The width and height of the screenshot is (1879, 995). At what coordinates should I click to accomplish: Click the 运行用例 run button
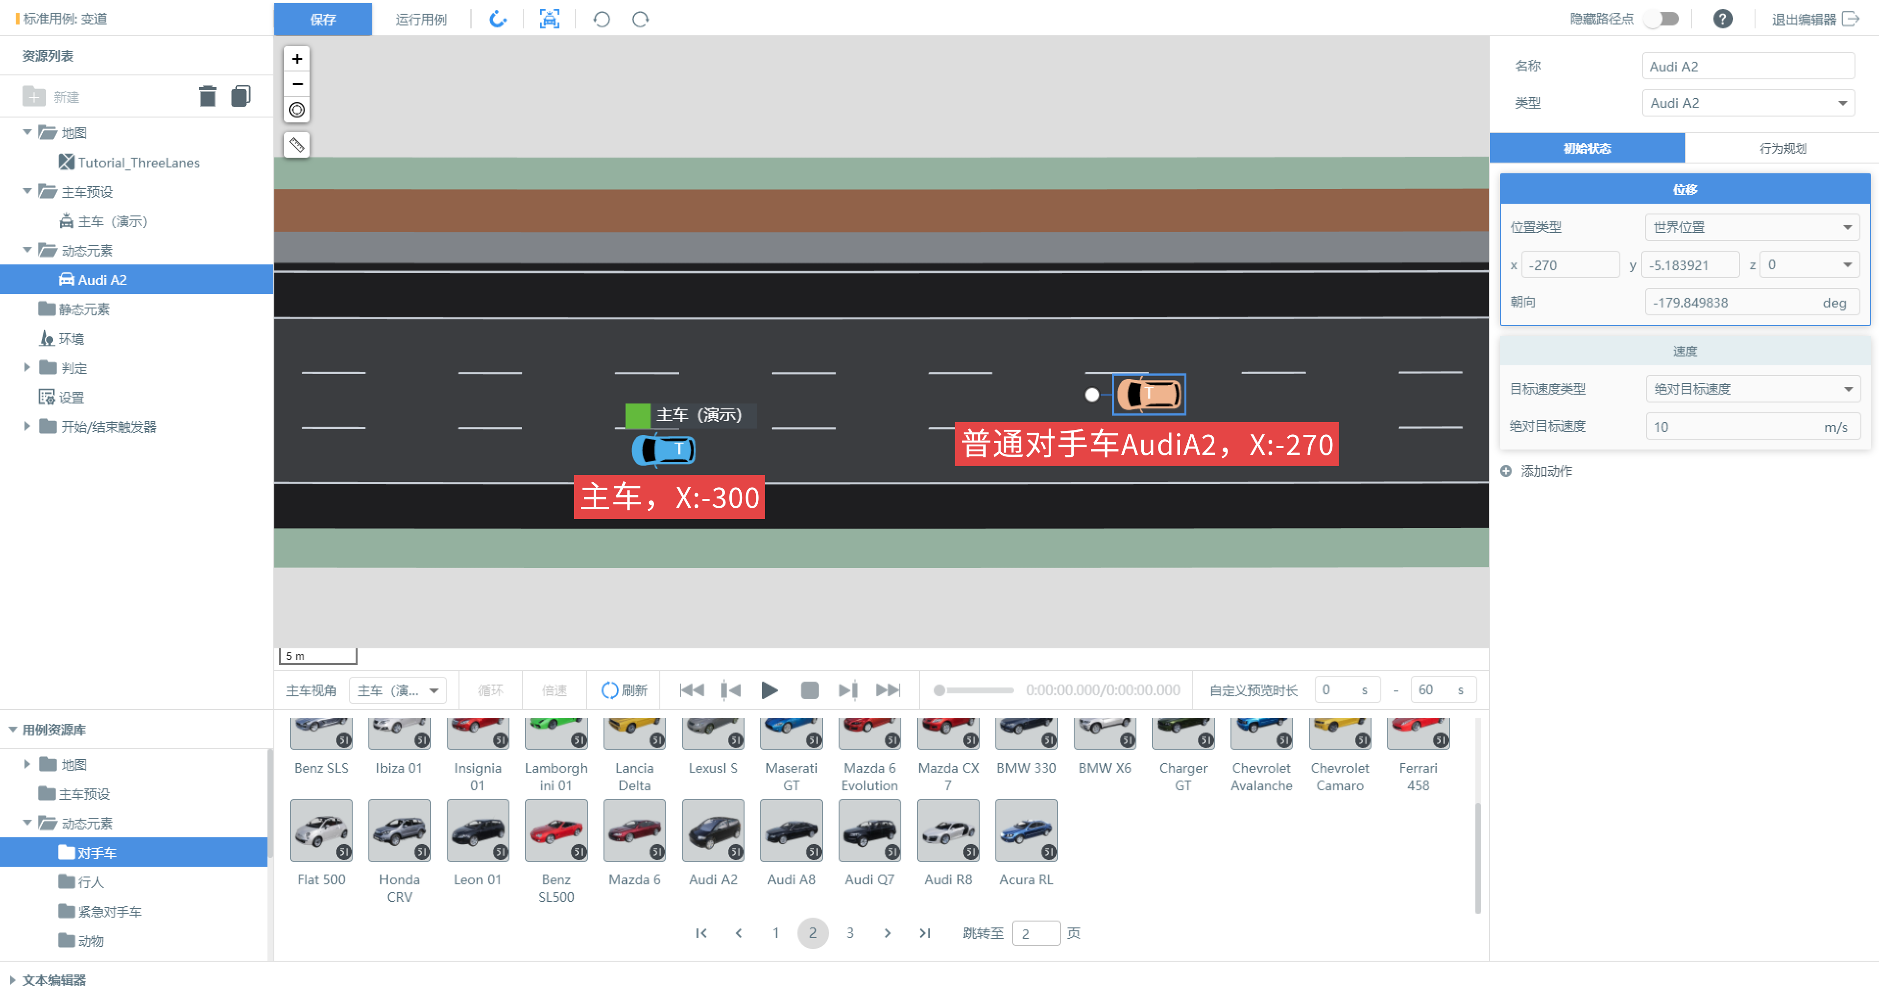pyautogui.click(x=421, y=19)
